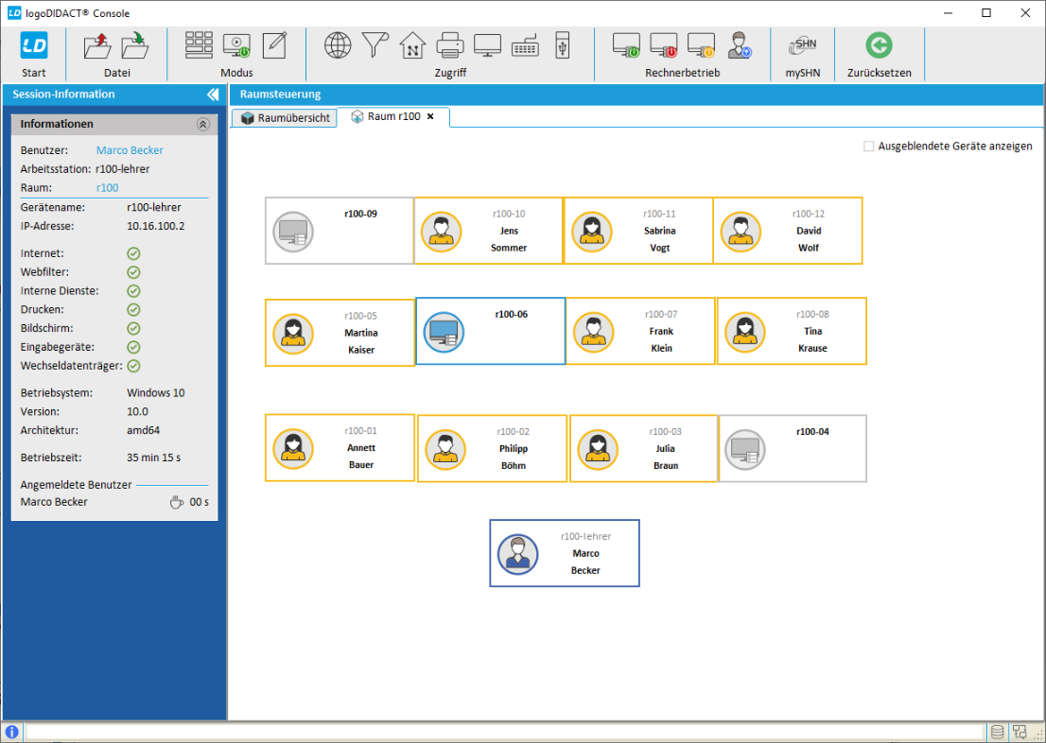Select Julia Braun's r100-03 tile
This screenshot has width=1046, height=743.
point(644,449)
